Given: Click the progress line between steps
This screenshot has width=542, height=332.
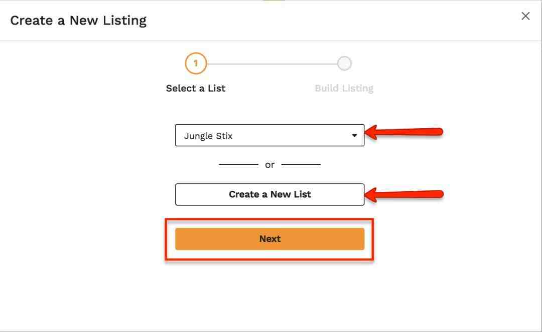Looking at the screenshot, I should tap(271, 64).
